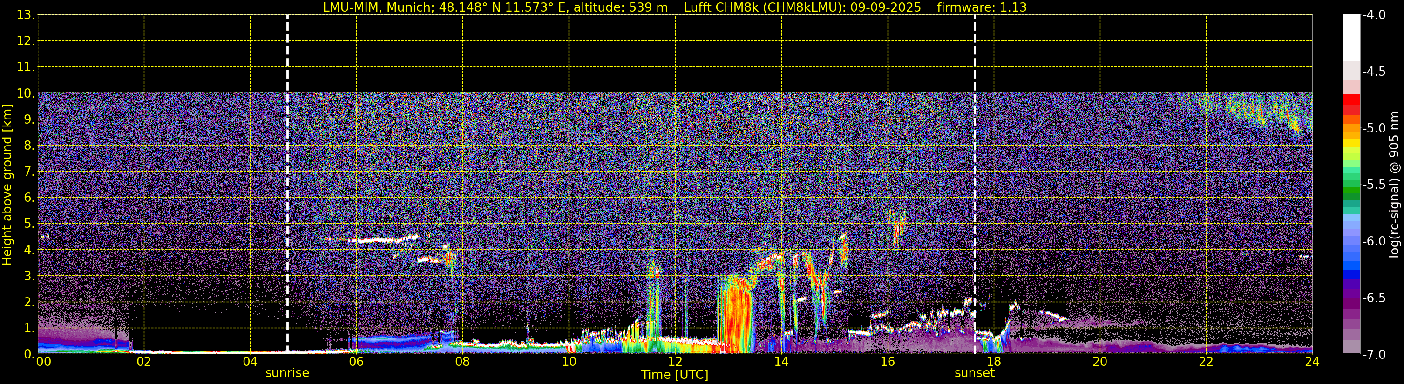Click the '-6.5' colorbar tick label
Viewport: 1404px width, 384px height.
point(1373,298)
